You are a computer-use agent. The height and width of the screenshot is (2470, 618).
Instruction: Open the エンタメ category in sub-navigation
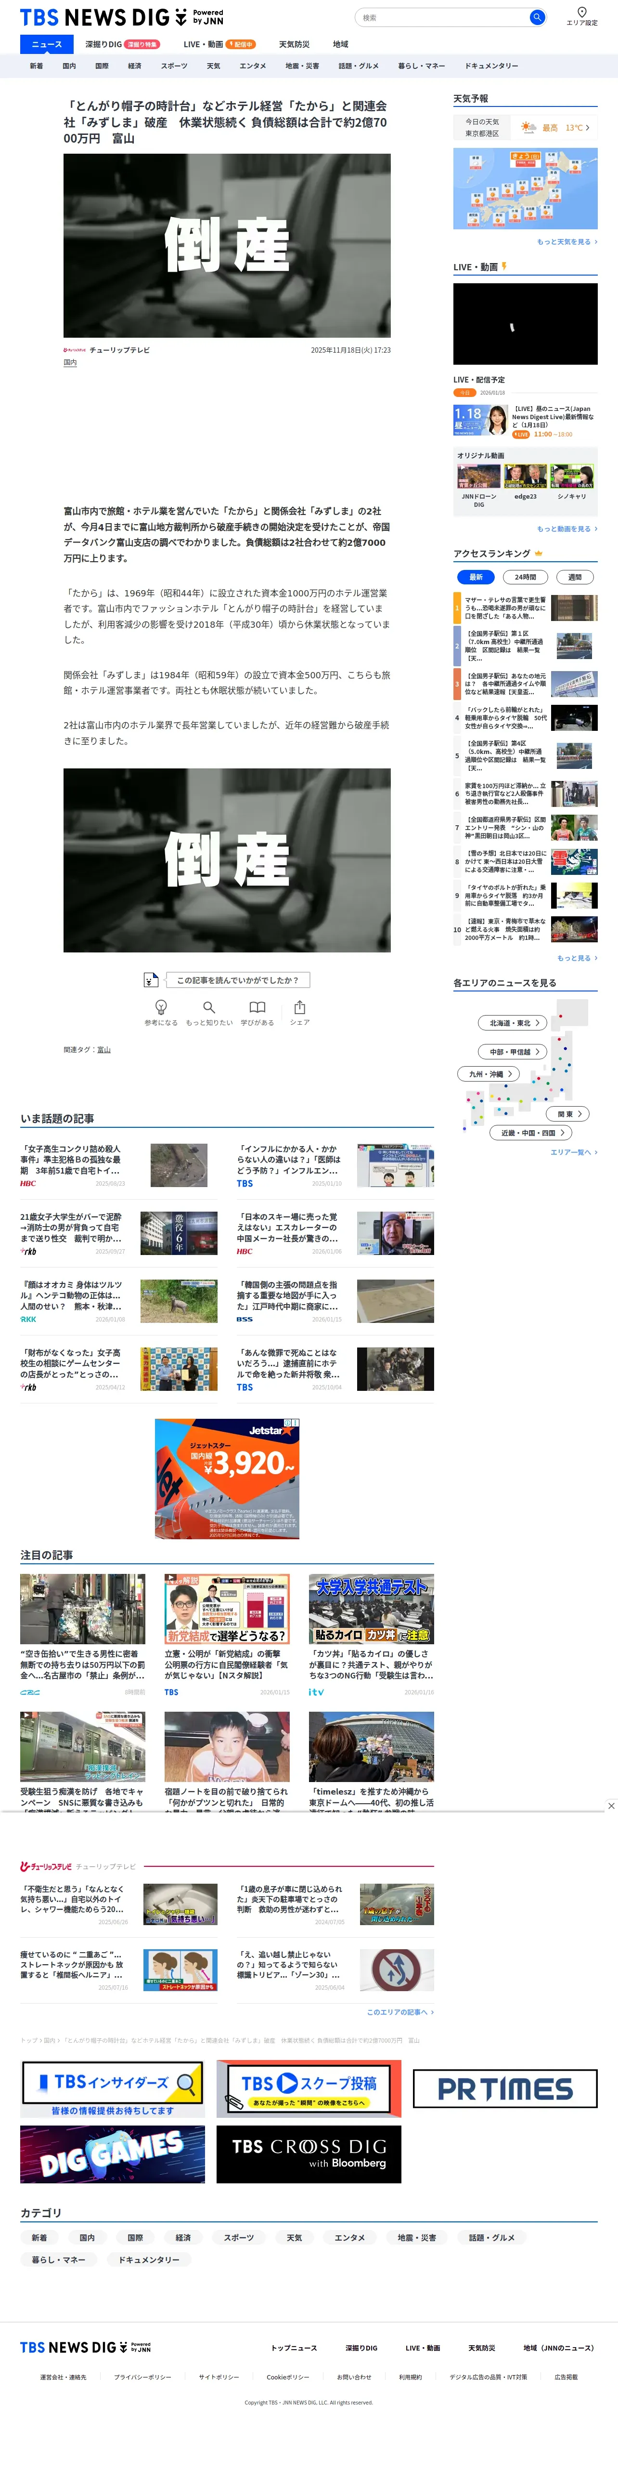(253, 66)
